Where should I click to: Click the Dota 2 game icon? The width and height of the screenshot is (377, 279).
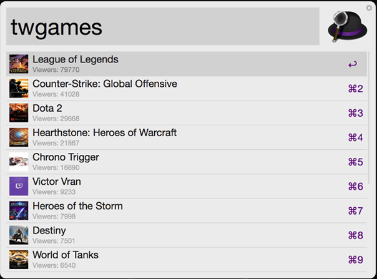19,113
